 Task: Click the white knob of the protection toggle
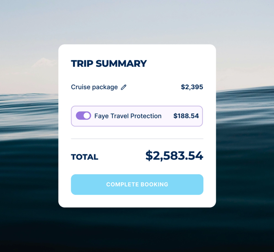point(87,116)
